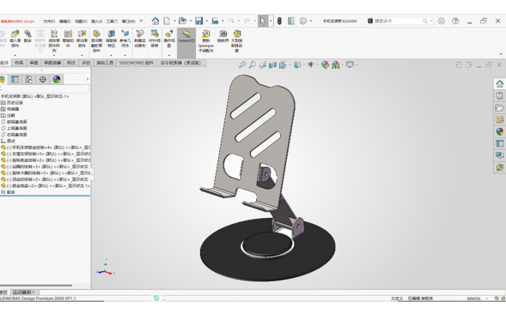Select the linear component pattern tool
Viewport: 506px width, 316px height.
[x=54, y=41]
